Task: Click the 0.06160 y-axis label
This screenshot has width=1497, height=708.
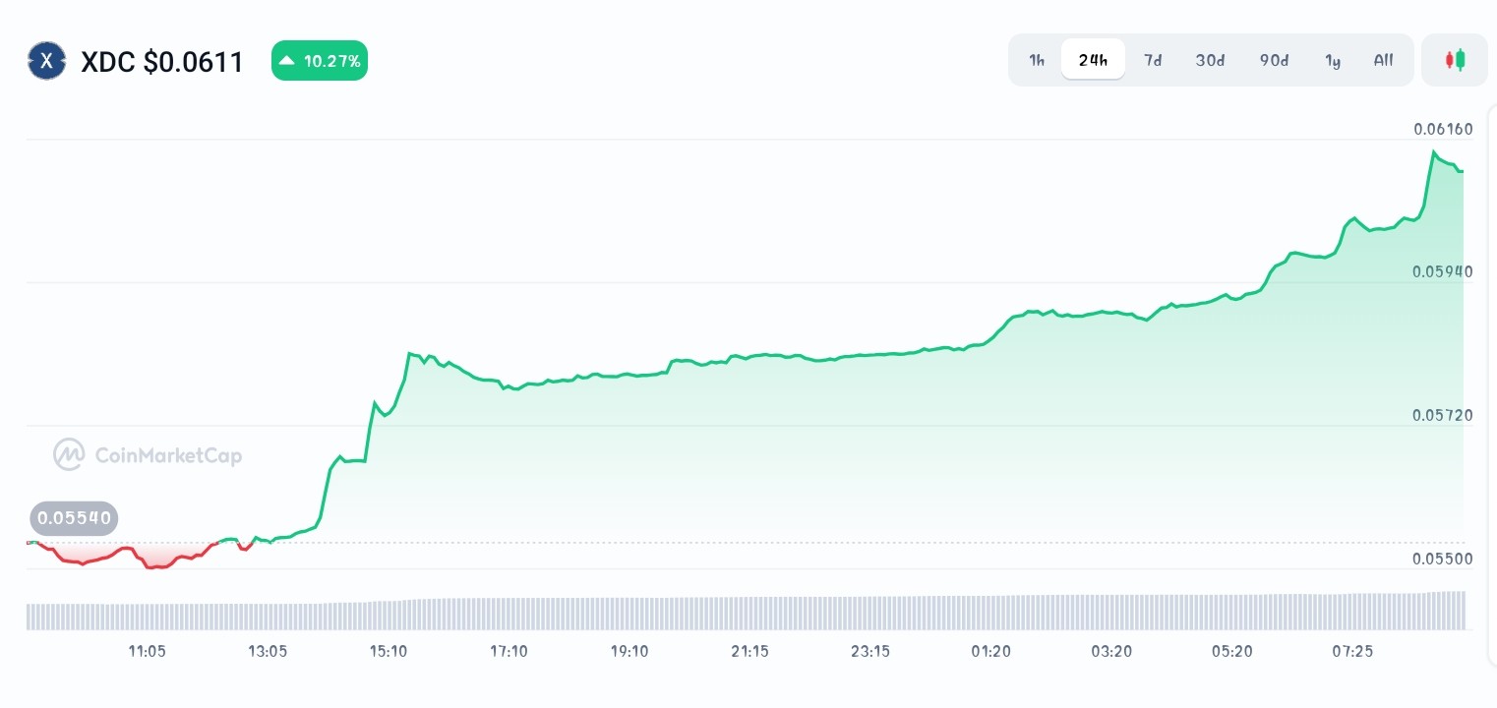Action: click(1443, 129)
